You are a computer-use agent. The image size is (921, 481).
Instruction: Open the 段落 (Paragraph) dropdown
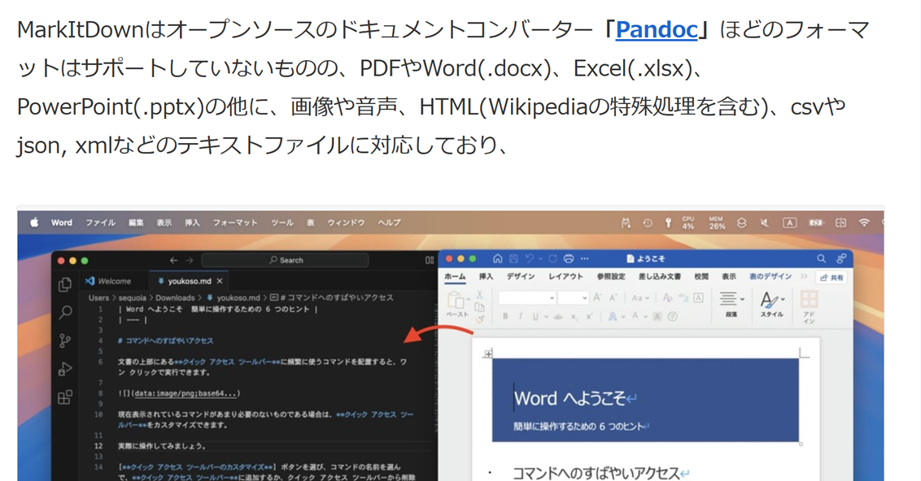[x=742, y=299]
